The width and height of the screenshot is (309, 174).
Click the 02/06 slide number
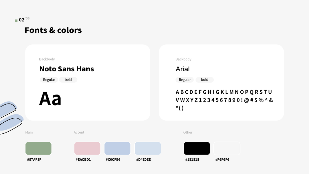[x=24, y=20]
